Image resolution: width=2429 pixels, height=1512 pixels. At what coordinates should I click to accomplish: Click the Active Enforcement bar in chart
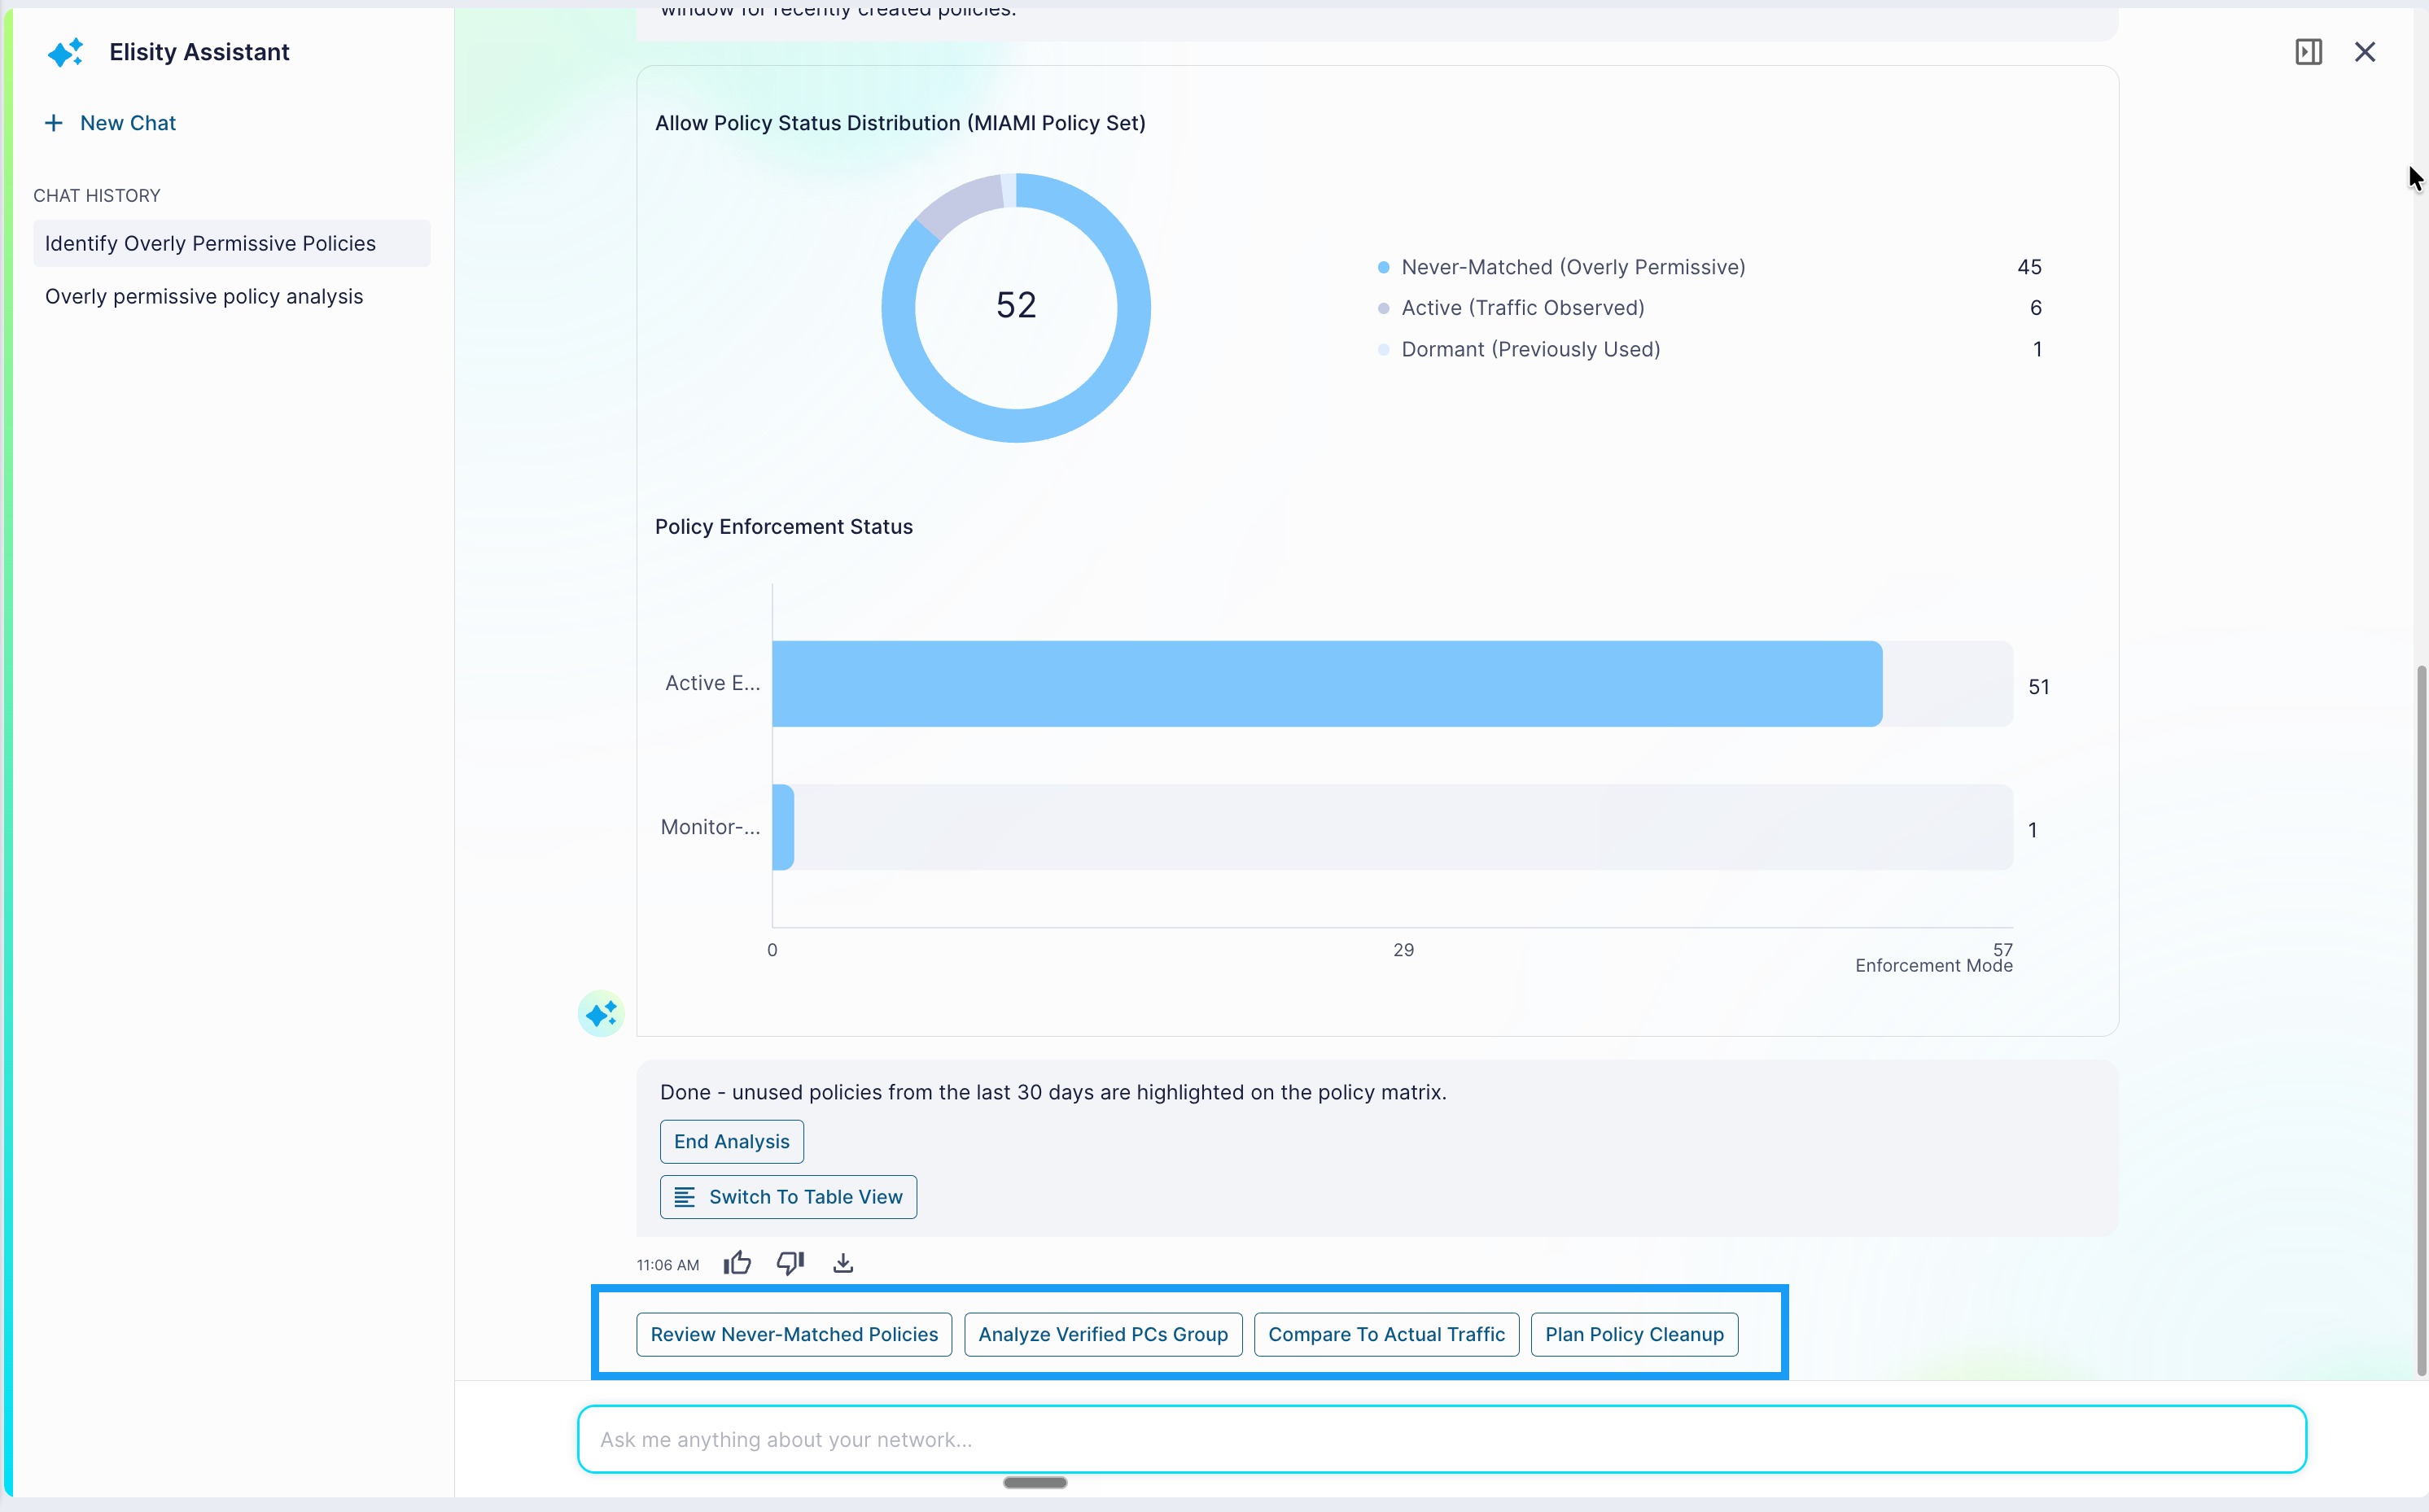click(x=1327, y=684)
